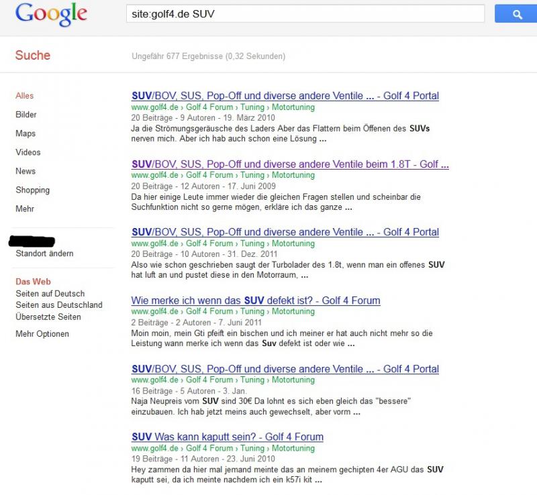Open the visited SUV/BOV result mentioning 1.8T
This screenshot has height=495, width=537.
(x=290, y=164)
